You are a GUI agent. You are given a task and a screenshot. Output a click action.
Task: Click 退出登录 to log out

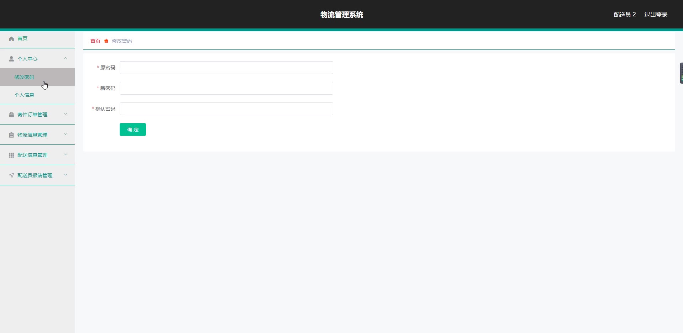656,15
